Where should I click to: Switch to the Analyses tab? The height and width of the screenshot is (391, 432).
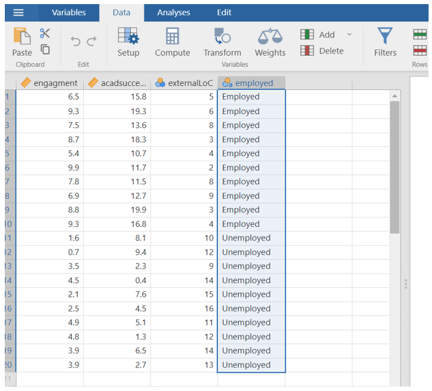(x=173, y=12)
